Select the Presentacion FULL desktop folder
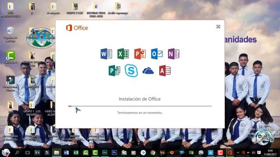 10,133
